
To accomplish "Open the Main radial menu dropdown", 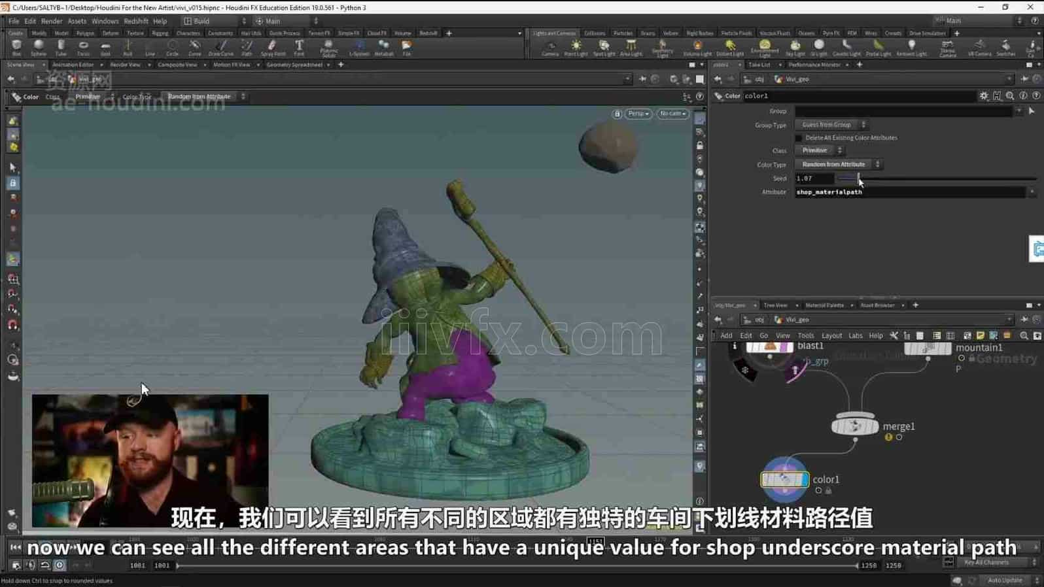I will tap(287, 21).
